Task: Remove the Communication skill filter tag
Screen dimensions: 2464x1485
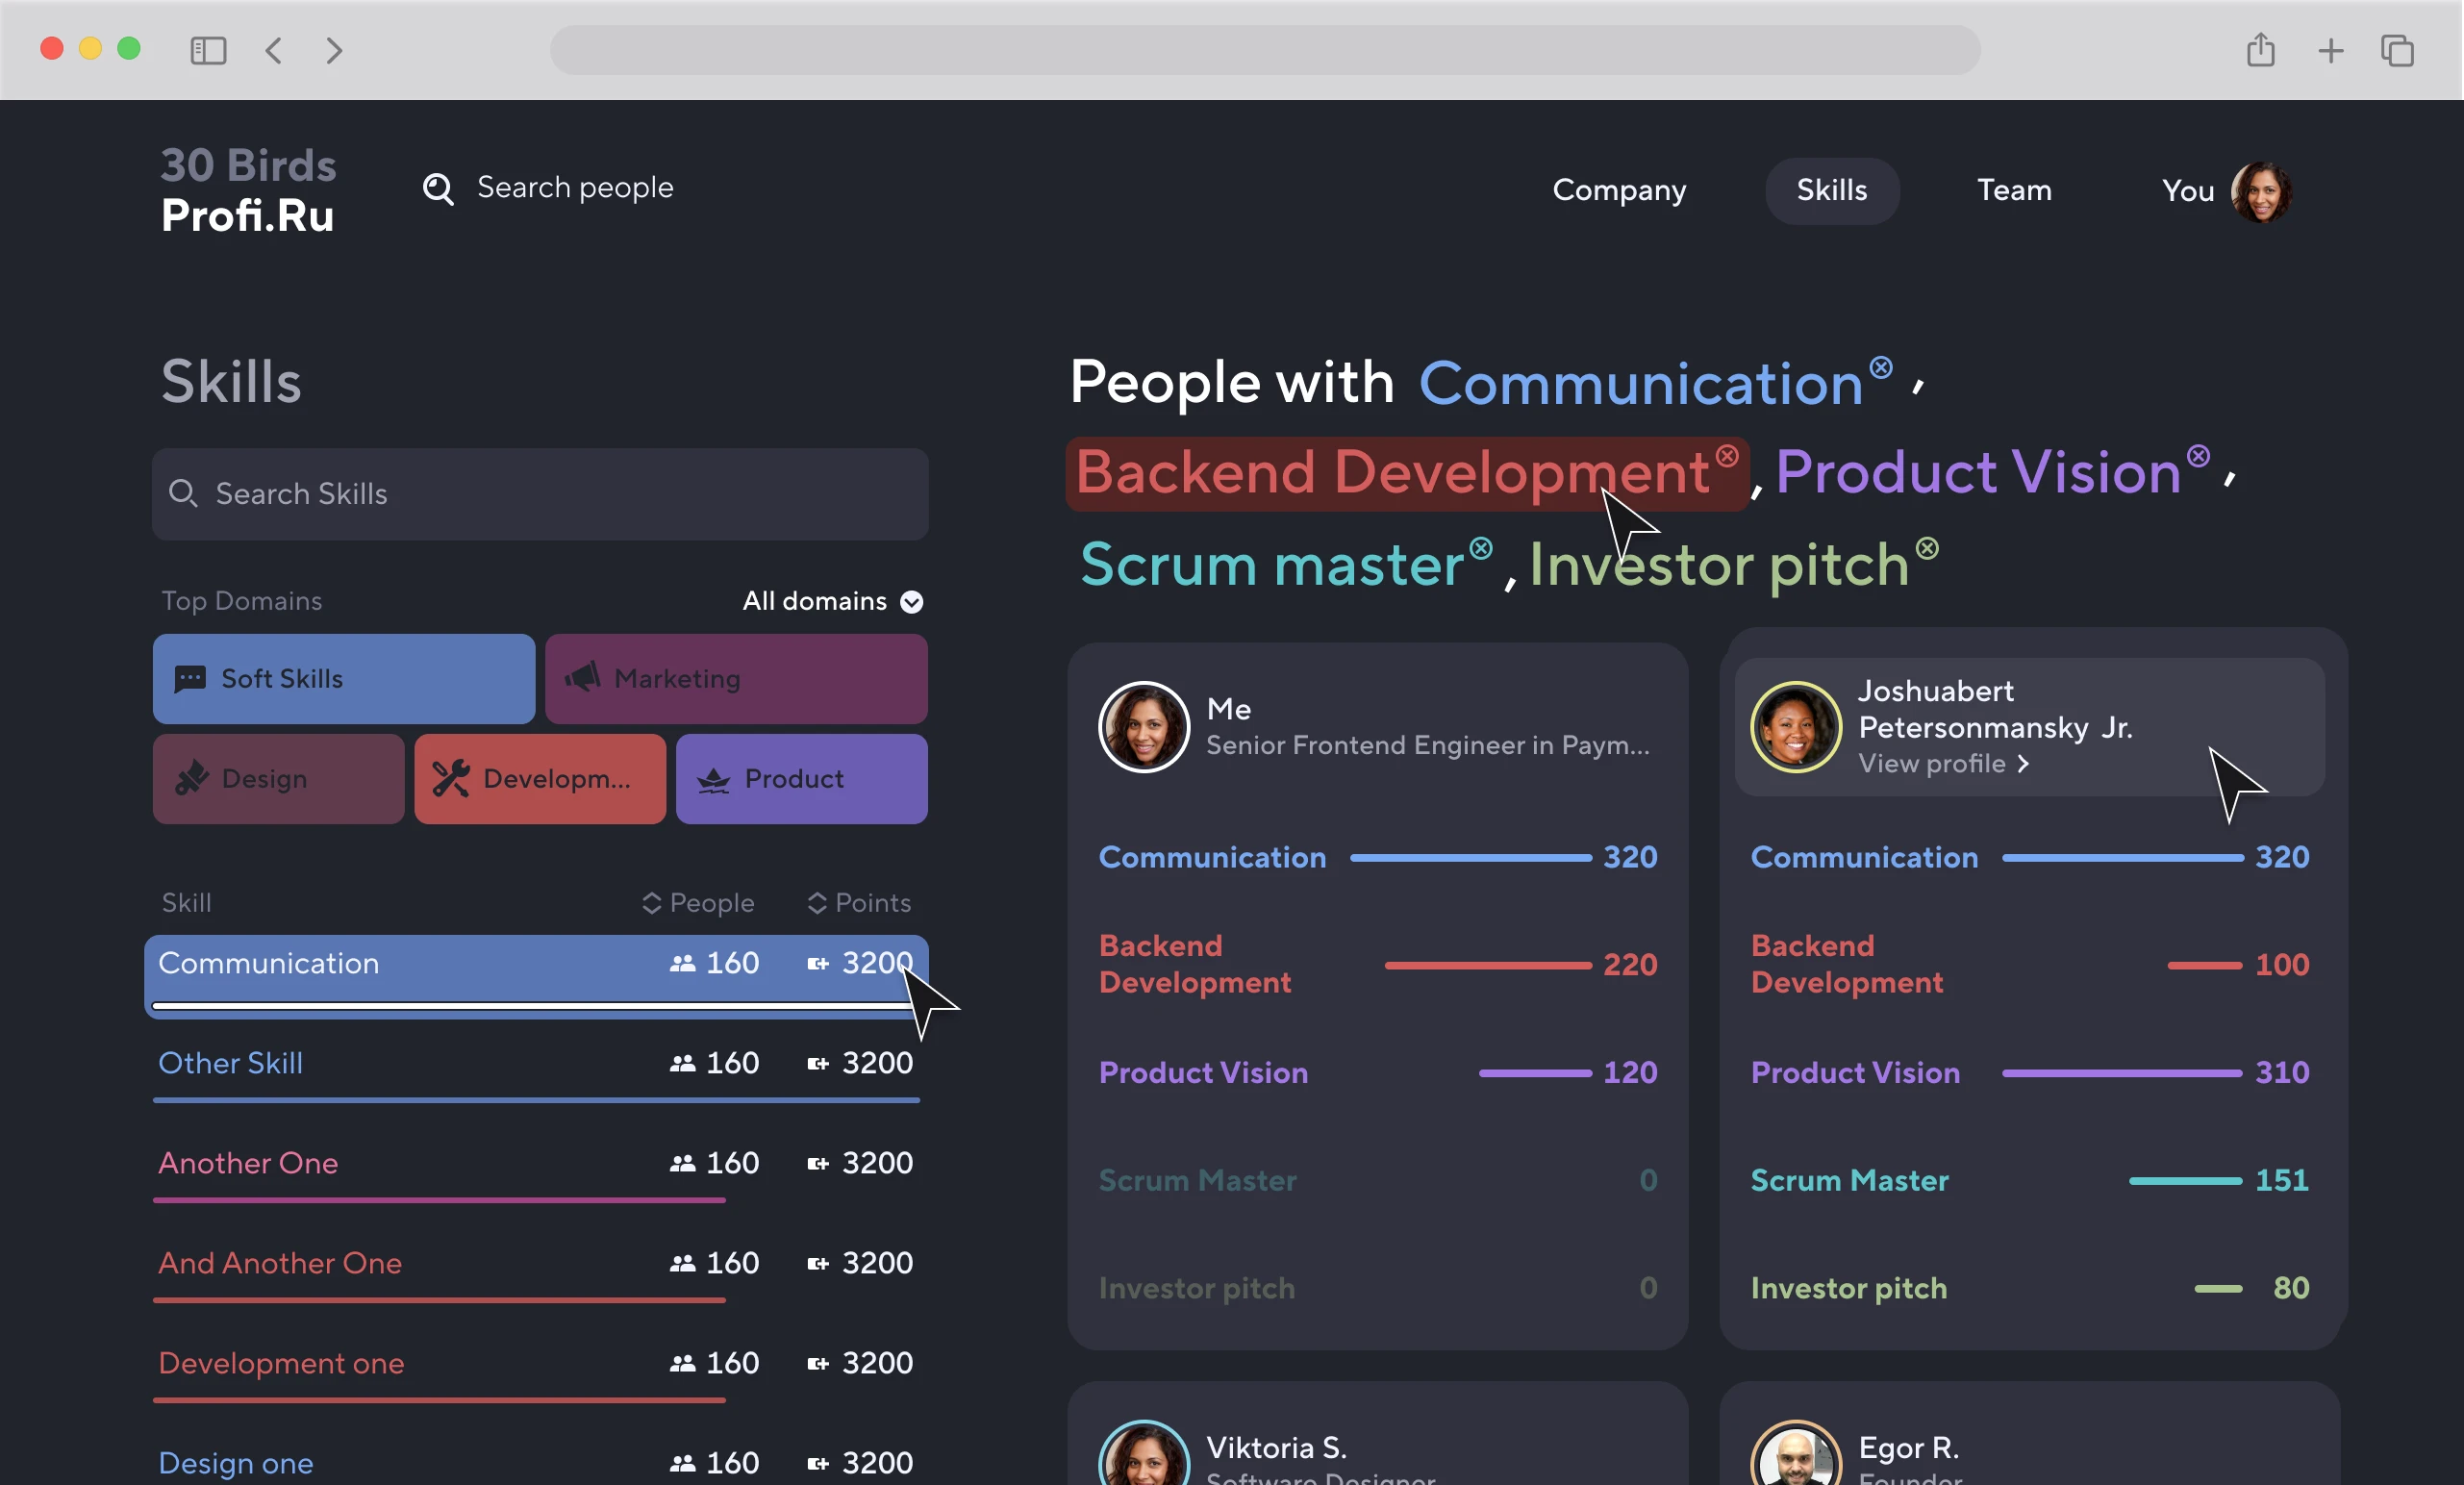Action: coord(1881,367)
